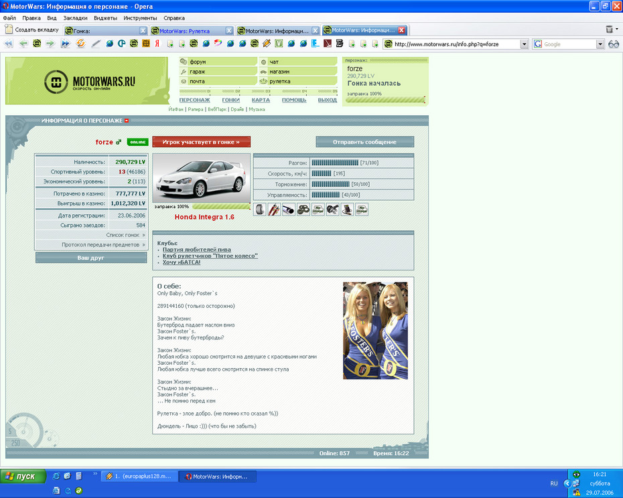Click the glasses icon right of Google search

click(x=614, y=44)
